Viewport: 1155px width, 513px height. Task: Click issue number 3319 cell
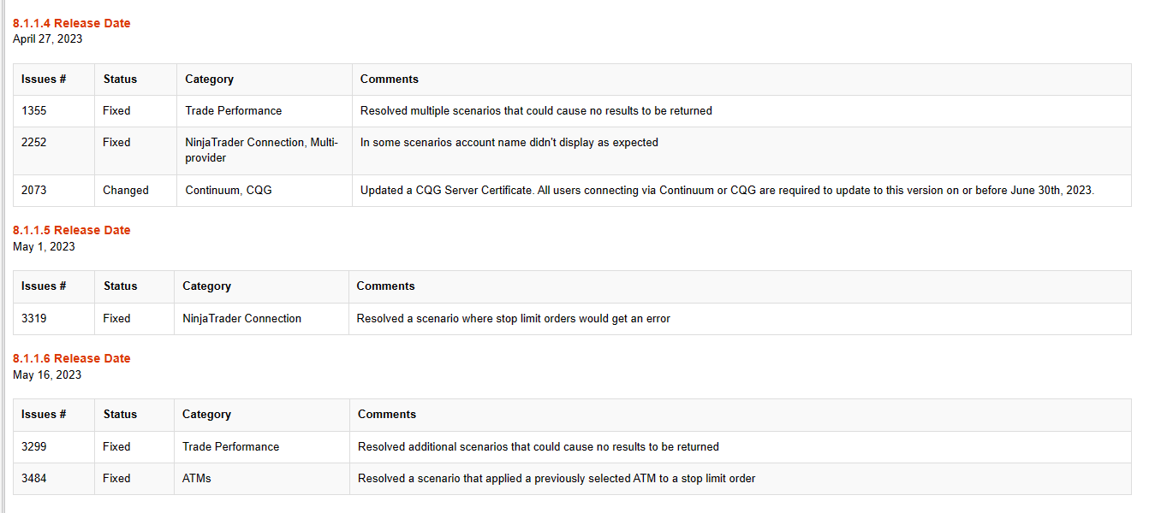[54, 318]
